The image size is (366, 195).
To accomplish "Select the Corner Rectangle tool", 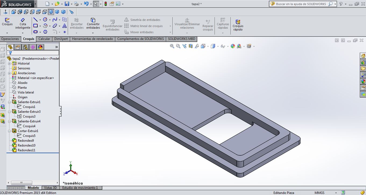I will point(35,26).
